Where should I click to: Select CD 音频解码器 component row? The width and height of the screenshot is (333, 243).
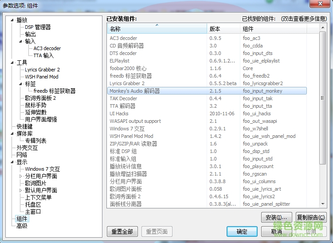tap(207, 46)
